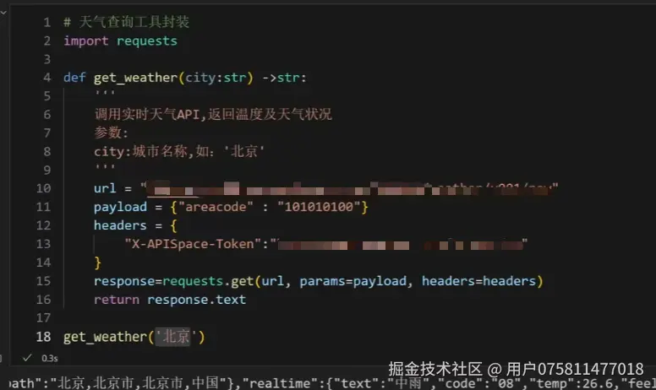The image size is (656, 390).
Task: Click the city parameter description in the docstring
Action: click(x=179, y=151)
